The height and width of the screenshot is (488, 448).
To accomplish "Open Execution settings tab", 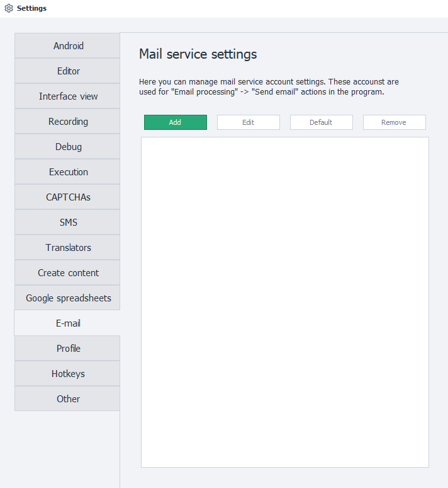I will click(x=68, y=172).
